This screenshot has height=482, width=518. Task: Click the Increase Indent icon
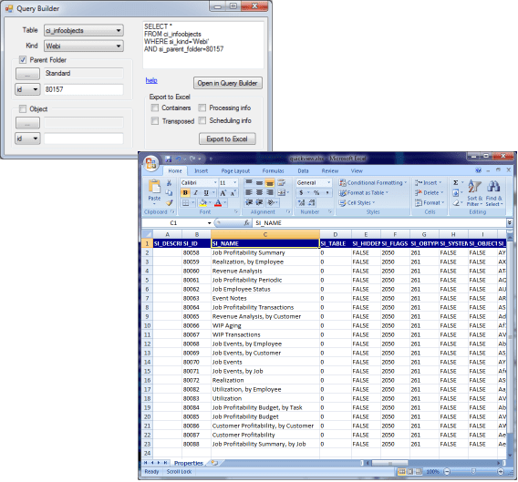(260, 202)
